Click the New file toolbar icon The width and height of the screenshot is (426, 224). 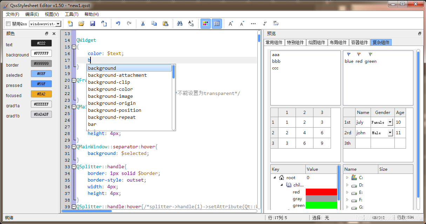tap(70, 23)
